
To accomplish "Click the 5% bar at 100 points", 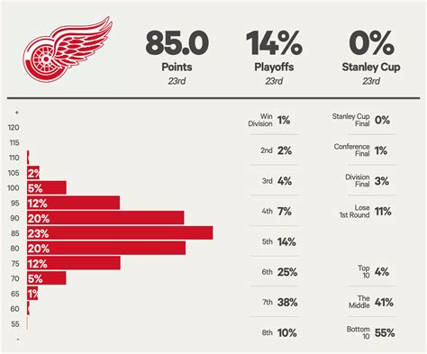I will tap(47, 187).
